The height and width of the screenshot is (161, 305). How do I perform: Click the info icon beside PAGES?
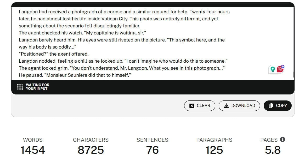(282, 139)
